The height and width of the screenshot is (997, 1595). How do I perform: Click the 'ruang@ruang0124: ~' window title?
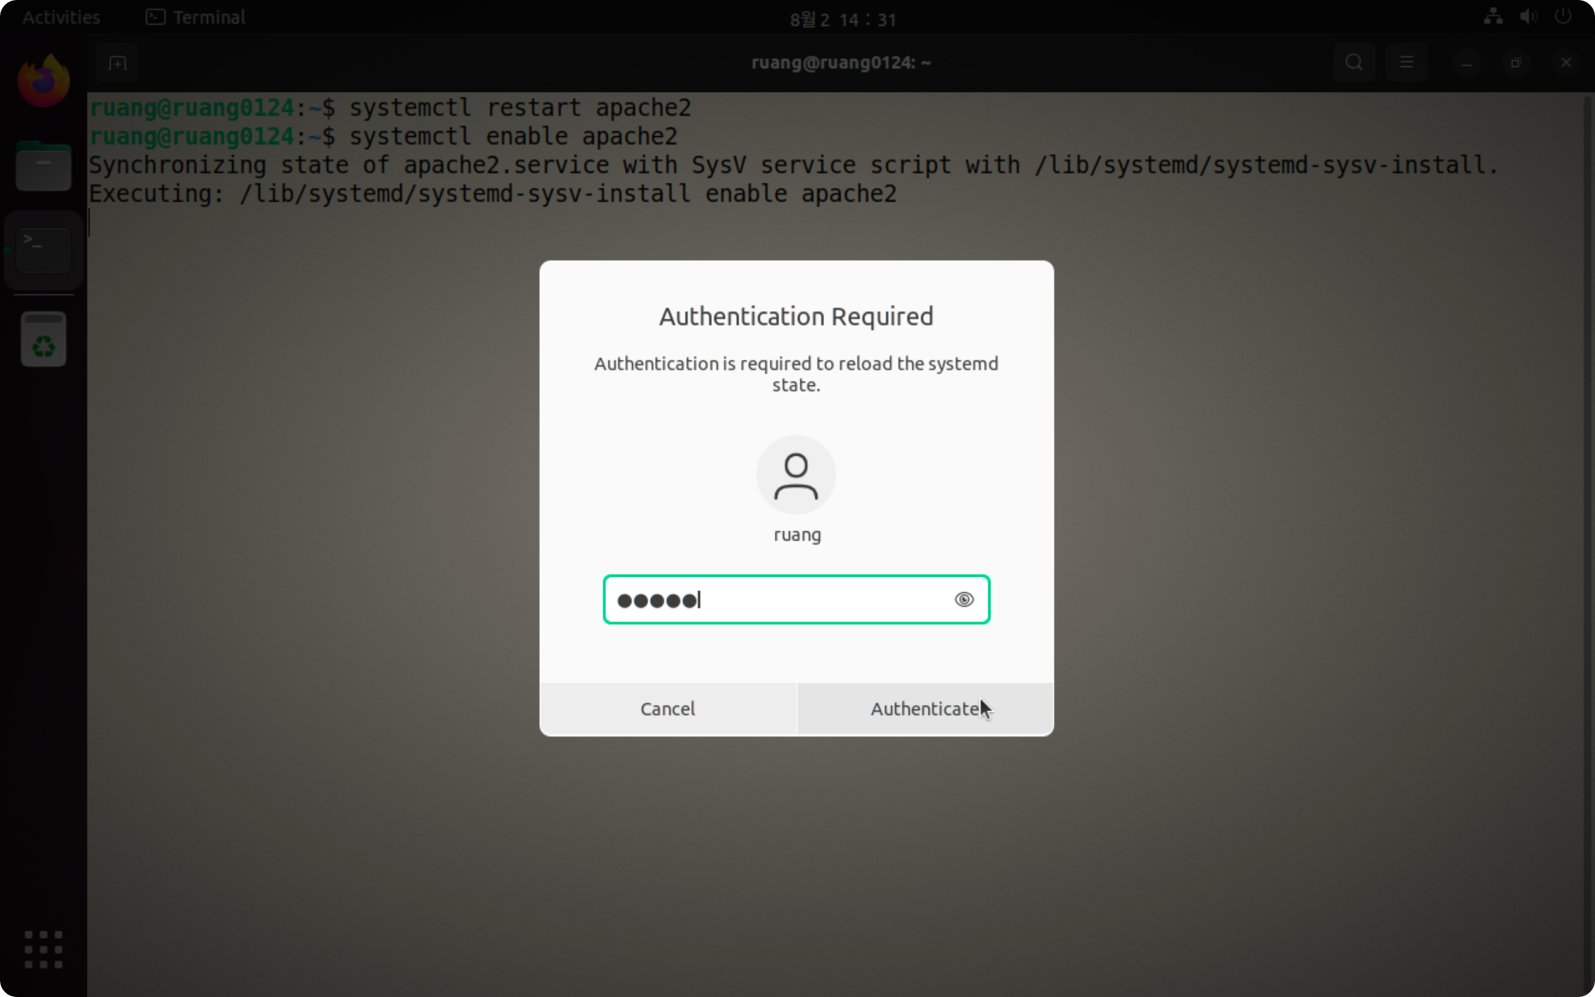(x=841, y=63)
